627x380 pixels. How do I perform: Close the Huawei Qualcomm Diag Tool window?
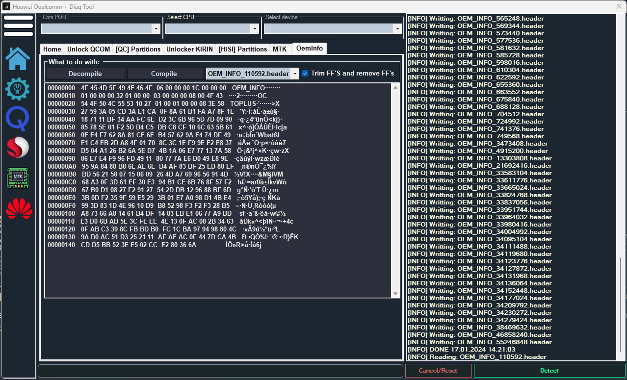(619, 6)
